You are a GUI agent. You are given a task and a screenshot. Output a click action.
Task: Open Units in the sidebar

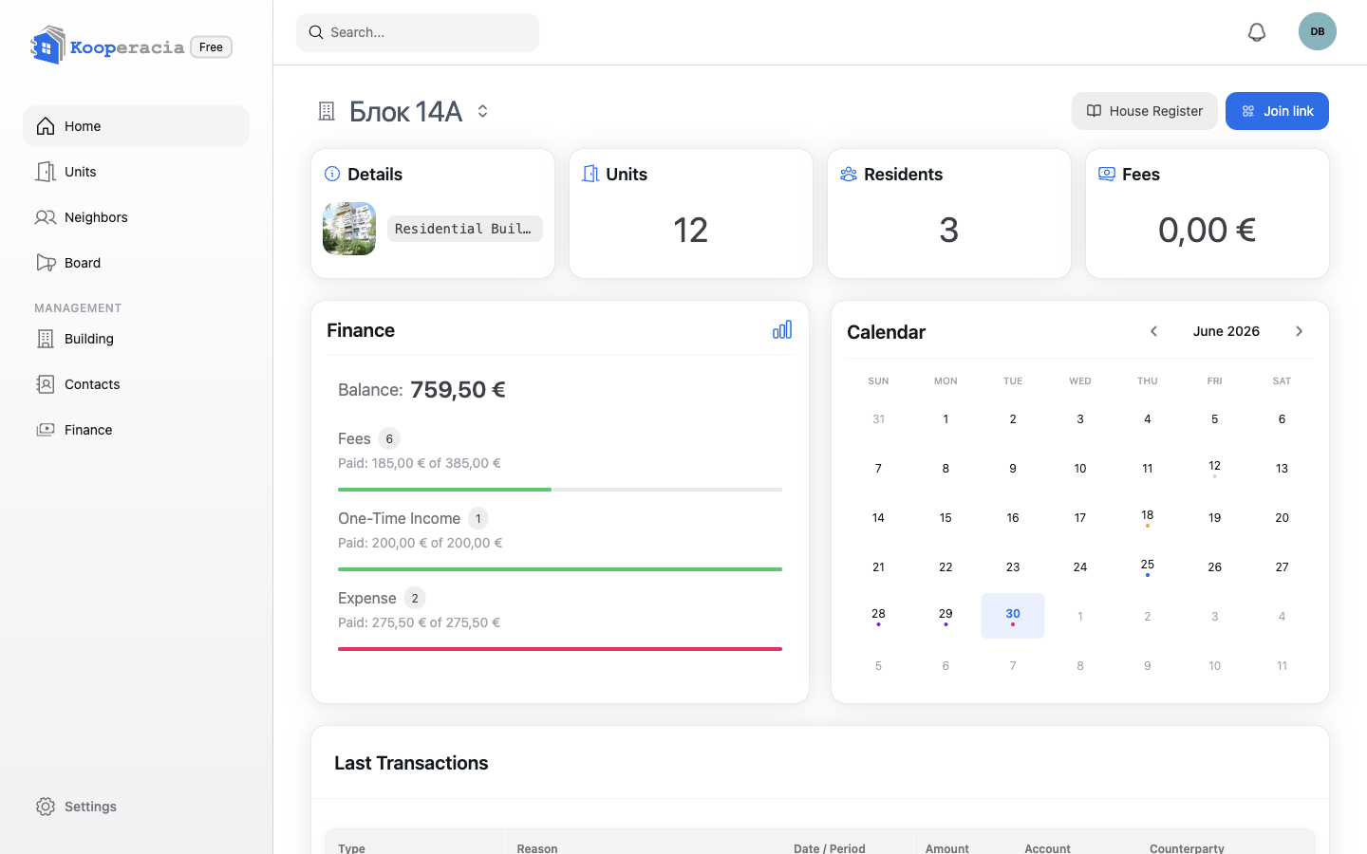pos(136,172)
